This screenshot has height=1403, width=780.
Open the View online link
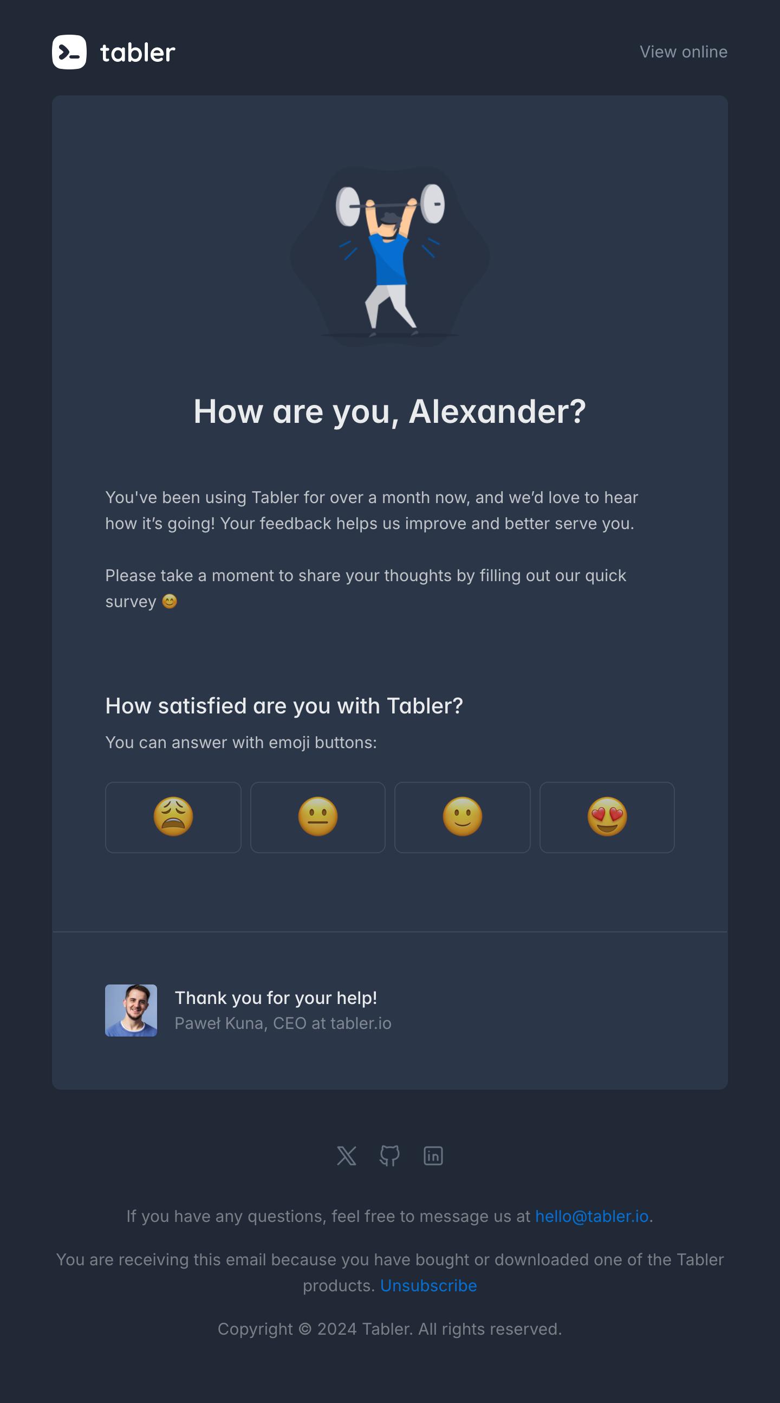(683, 52)
